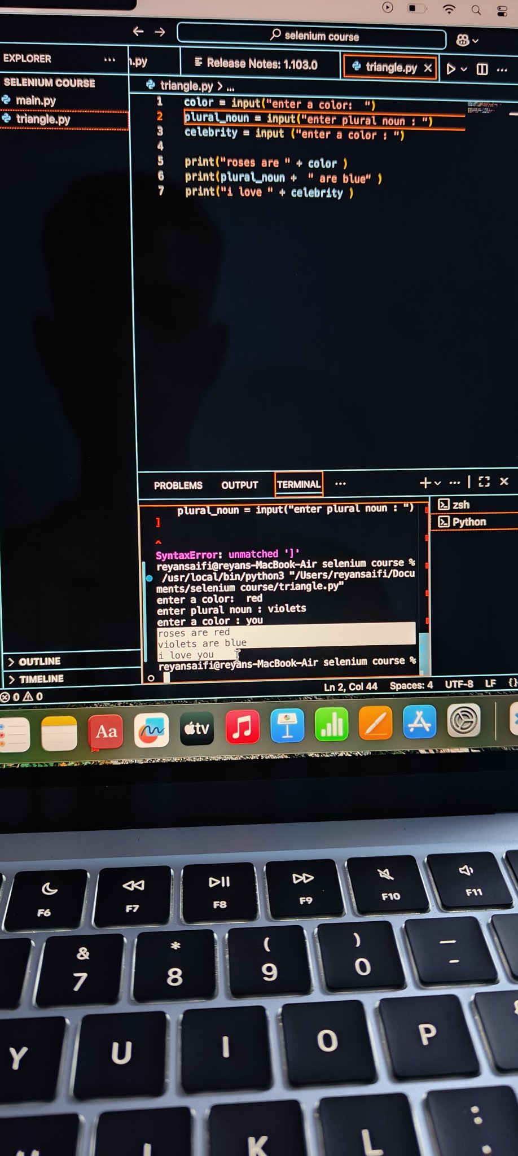Image resolution: width=518 pixels, height=1156 pixels.
Task: Click the SyntaxError message in terminal
Action: 227,554
